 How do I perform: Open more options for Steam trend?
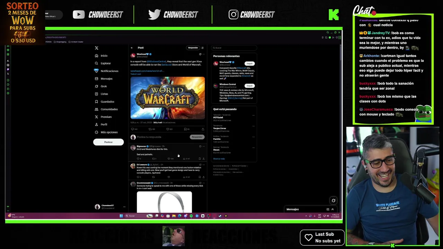[253, 147]
